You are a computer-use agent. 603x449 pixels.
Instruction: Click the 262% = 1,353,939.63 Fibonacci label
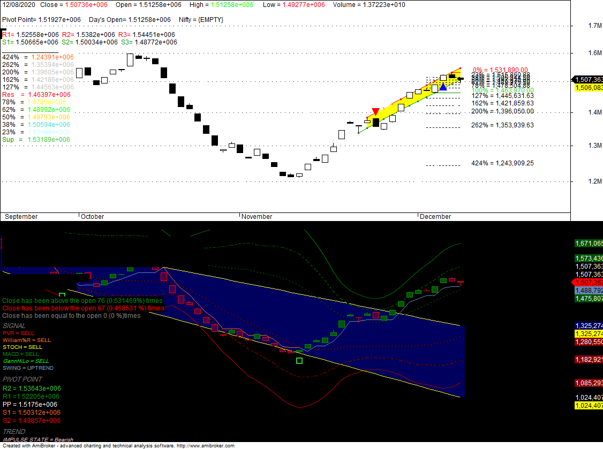tap(503, 125)
